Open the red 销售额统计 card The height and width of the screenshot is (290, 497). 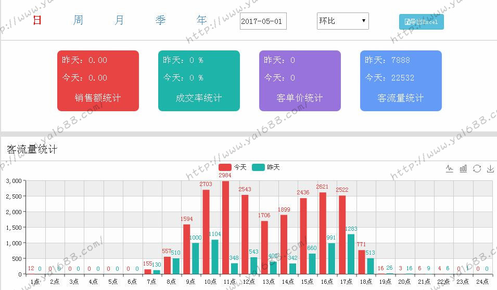pyautogui.click(x=98, y=81)
